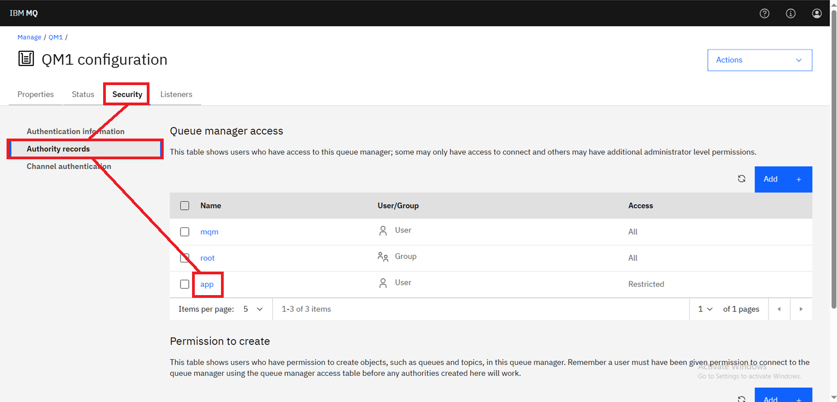The height and width of the screenshot is (402, 837).
Task: Sort by the Access column header
Action: 641,206
